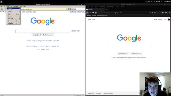Screen dimensions: 171x96
Task: Open Advertising Programs link
Action: pos(32,46)
